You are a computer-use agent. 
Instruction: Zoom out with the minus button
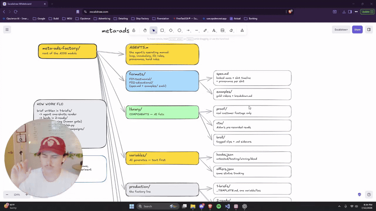[x=7, y=195]
